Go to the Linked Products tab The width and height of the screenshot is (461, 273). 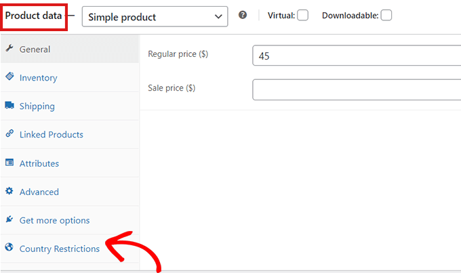pos(52,135)
